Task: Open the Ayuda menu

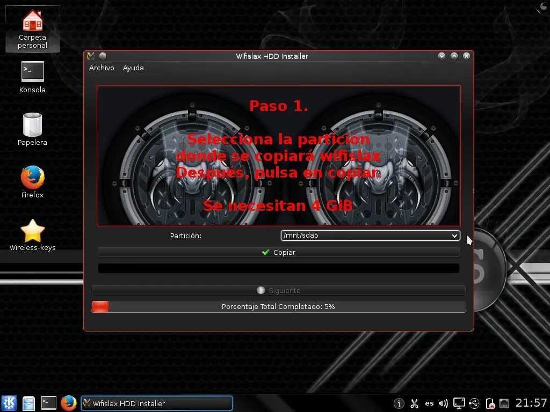Action: click(133, 68)
